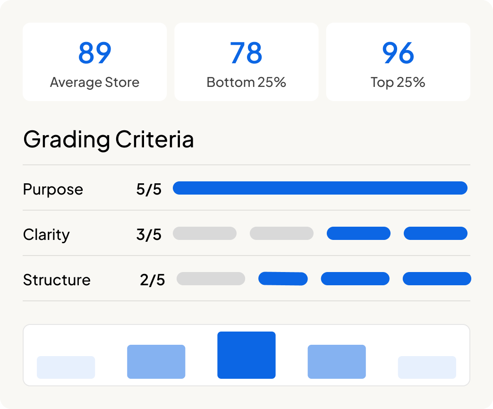The image size is (493, 409).
Task: Open the Average Store score card
Action: (x=94, y=61)
